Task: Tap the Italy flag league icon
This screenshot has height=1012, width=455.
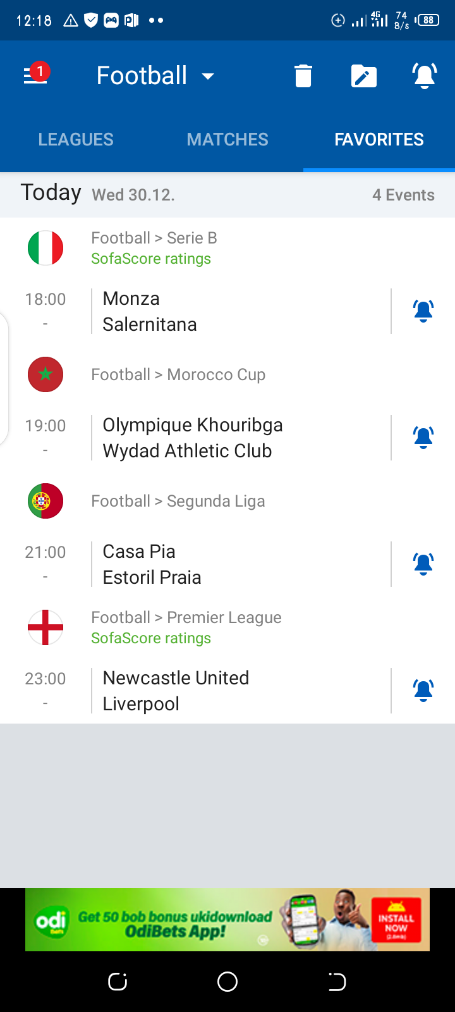Action: tap(45, 248)
